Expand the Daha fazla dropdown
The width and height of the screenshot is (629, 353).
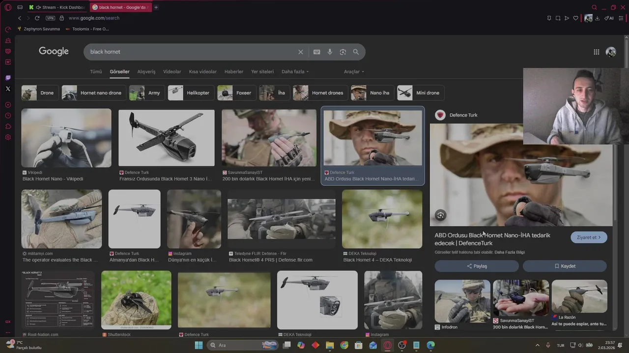(295, 72)
